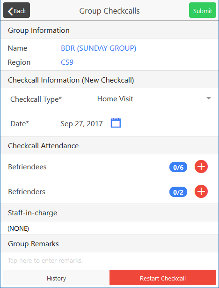The image size is (219, 288).
Task: Add befriendees with red plus icon
Action: (201, 167)
